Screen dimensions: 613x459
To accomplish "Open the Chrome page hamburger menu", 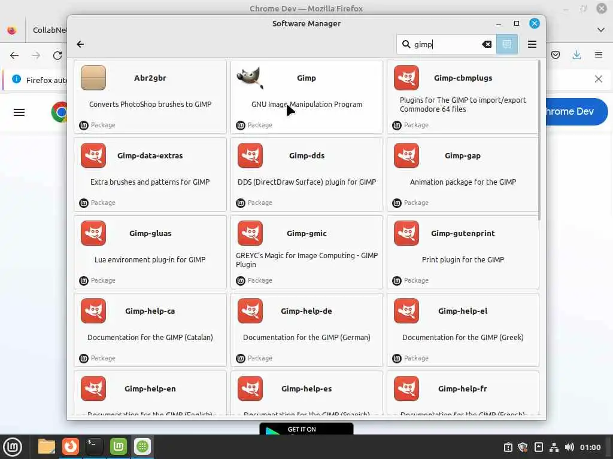I will [x=19, y=113].
